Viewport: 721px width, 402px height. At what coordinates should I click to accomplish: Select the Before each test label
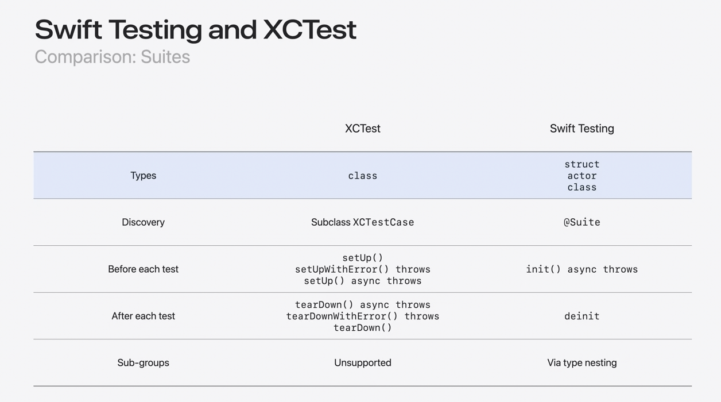pos(143,269)
